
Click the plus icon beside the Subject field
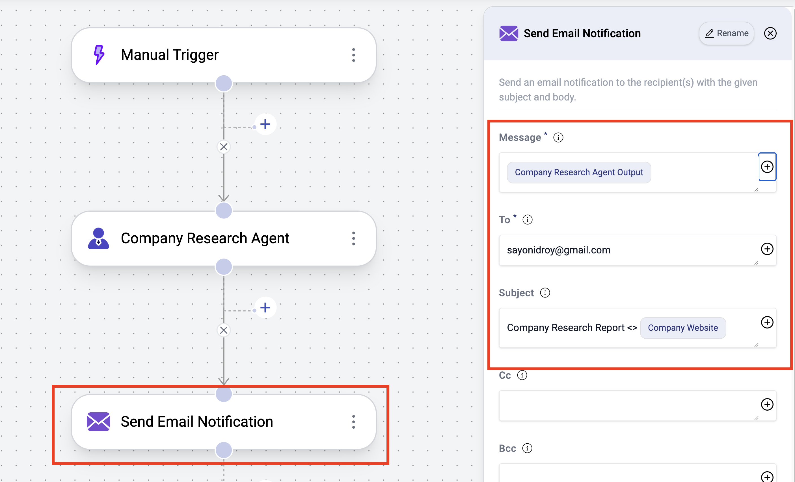coord(767,322)
